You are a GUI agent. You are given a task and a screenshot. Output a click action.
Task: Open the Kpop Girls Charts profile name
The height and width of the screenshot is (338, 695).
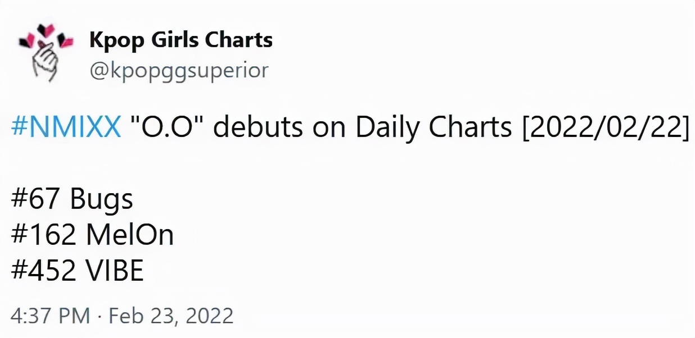click(180, 40)
